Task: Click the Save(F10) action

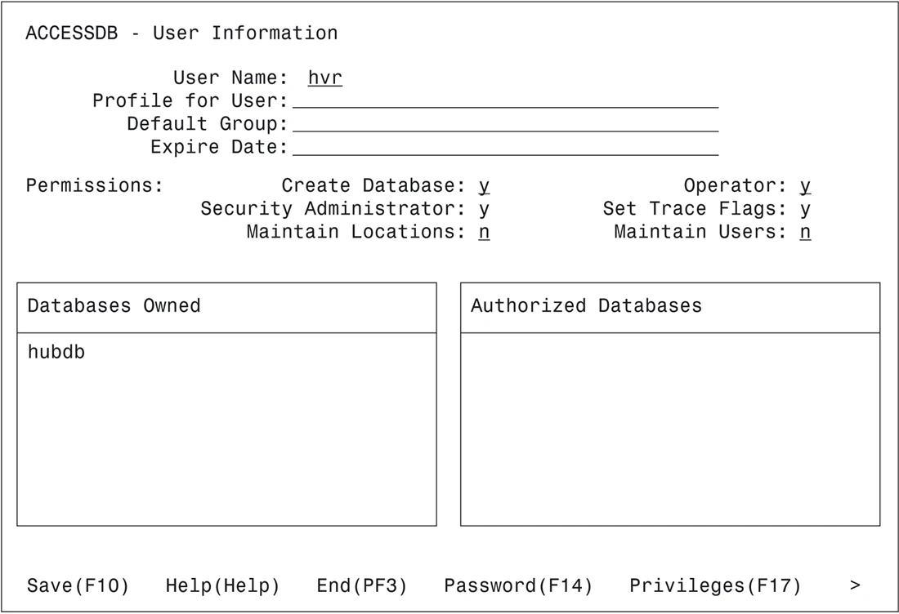Action: pos(76,585)
